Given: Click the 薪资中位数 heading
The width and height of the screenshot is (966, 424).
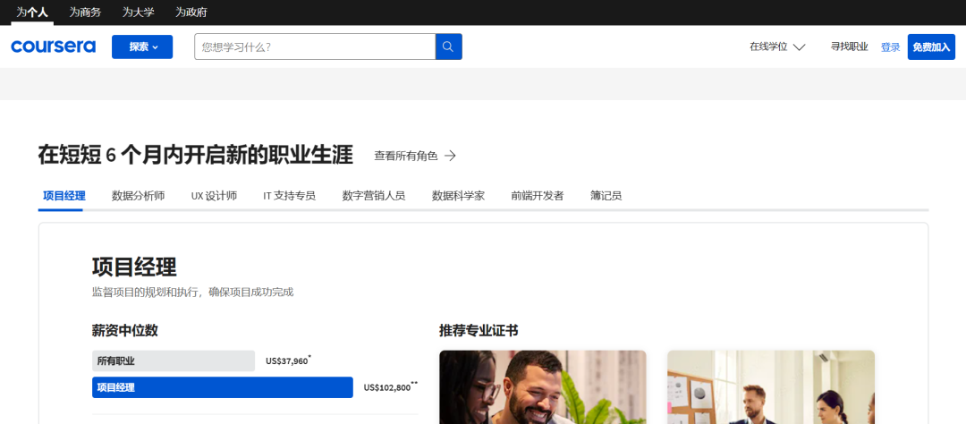Looking at the screenshot, I should (125, 330).
